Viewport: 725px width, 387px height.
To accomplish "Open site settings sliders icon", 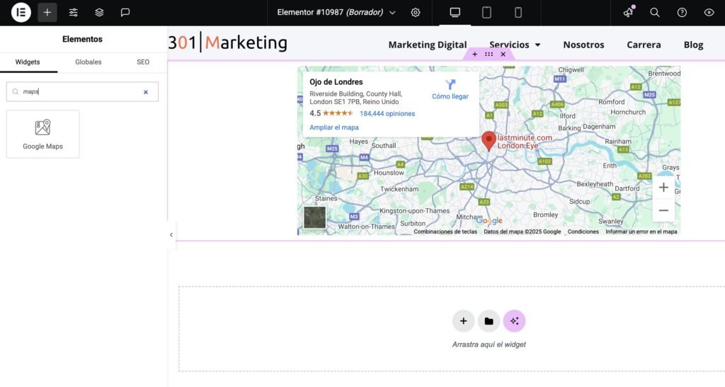I will [x=74, y=13].
